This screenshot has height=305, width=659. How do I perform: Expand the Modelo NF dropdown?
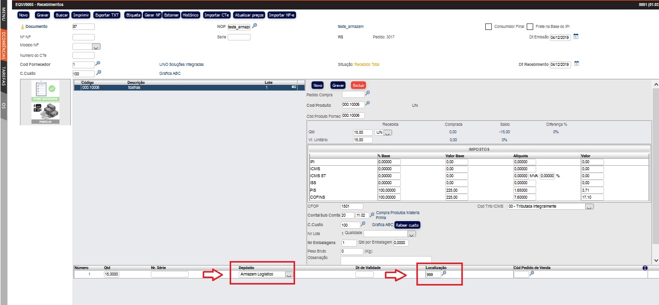pos(96,46)
